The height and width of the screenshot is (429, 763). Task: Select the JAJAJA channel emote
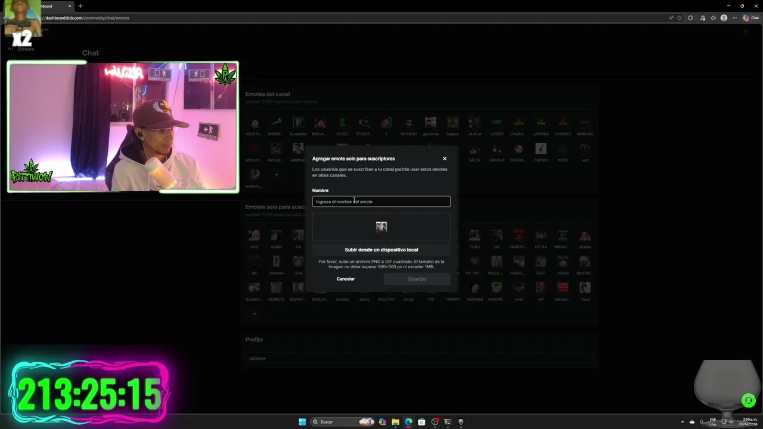[x=474, y=126]
